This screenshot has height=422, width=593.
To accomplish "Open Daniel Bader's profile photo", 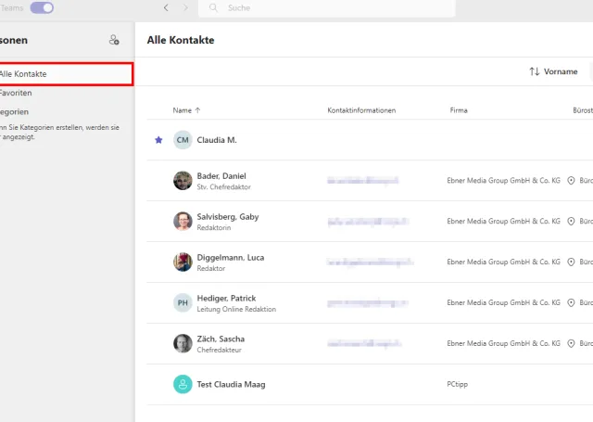I will click(183, 181).
